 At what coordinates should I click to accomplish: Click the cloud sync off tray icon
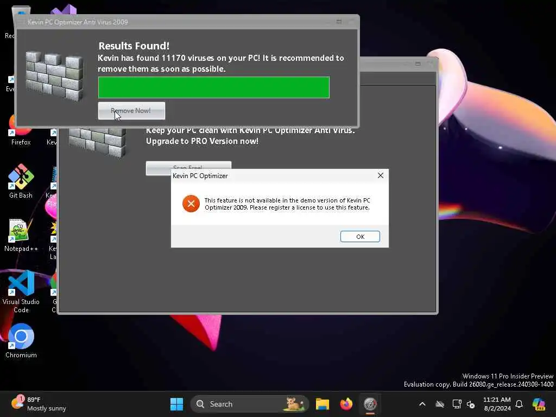tap(440, 404)
